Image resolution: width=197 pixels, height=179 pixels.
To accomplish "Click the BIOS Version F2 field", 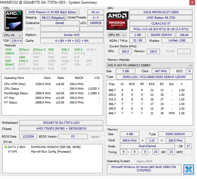I will 73,137.
